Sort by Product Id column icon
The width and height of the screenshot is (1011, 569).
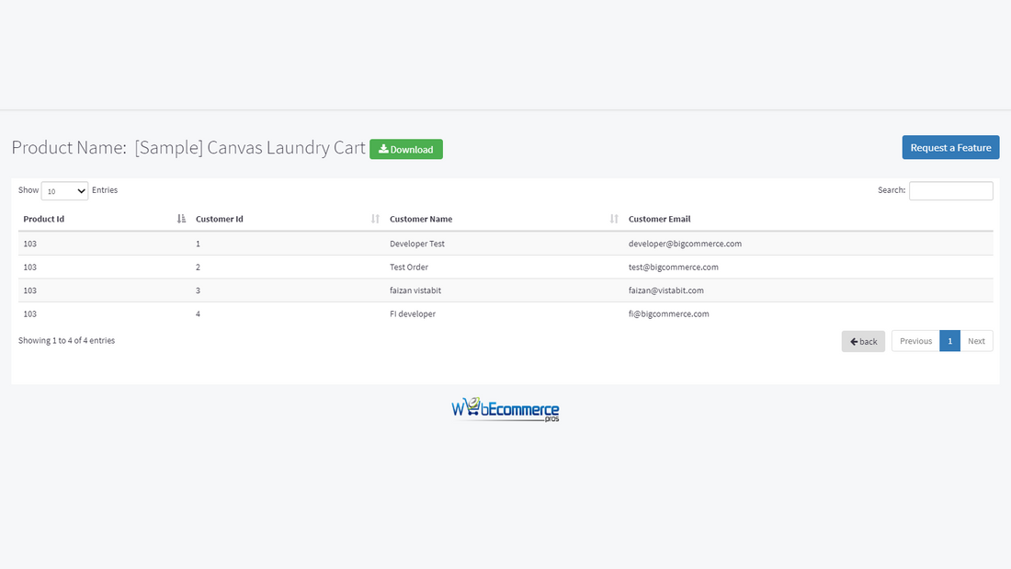click(181, 219)
